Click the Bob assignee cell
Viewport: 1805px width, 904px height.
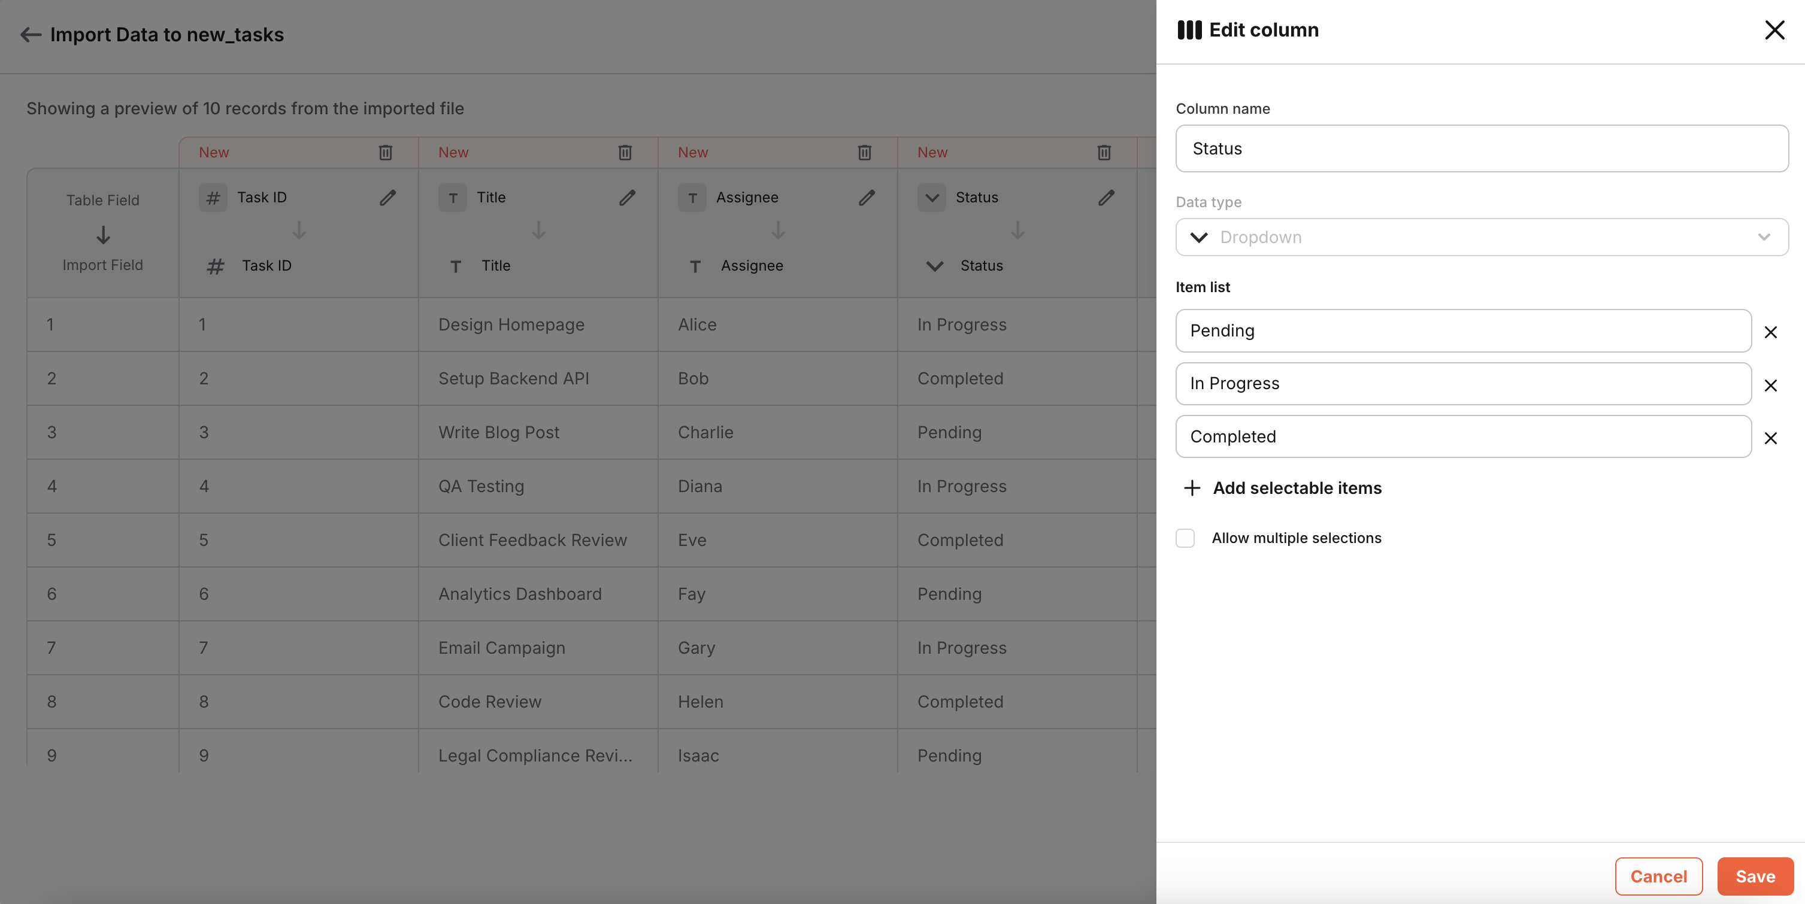pyautogui.click(x=778, y=378)
